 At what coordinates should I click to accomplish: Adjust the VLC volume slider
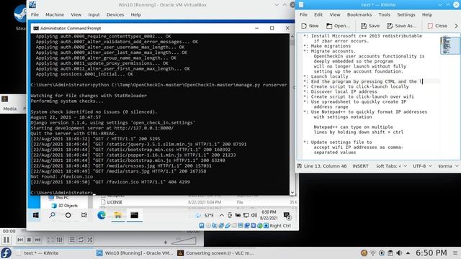(x=184, y=241)
